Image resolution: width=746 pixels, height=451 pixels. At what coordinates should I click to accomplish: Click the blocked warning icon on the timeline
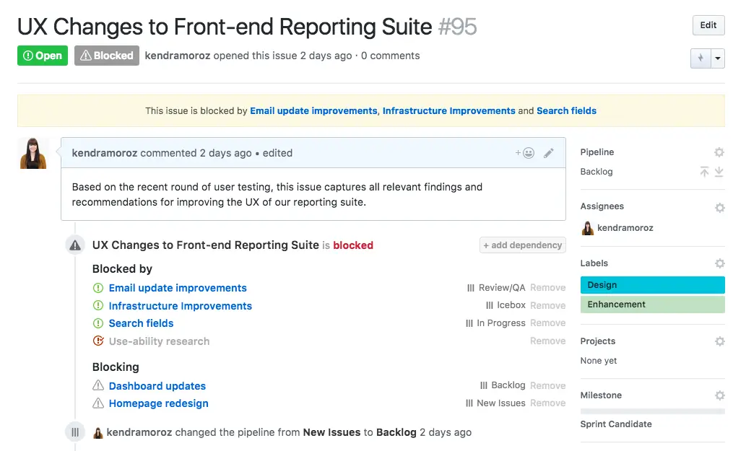[75, 245]
